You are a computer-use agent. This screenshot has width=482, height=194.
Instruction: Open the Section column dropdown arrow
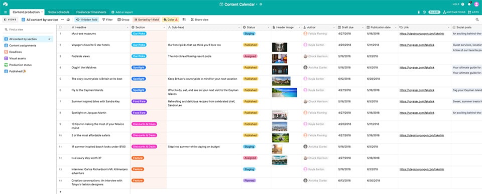pyautogui.click(x=164, y=27)
